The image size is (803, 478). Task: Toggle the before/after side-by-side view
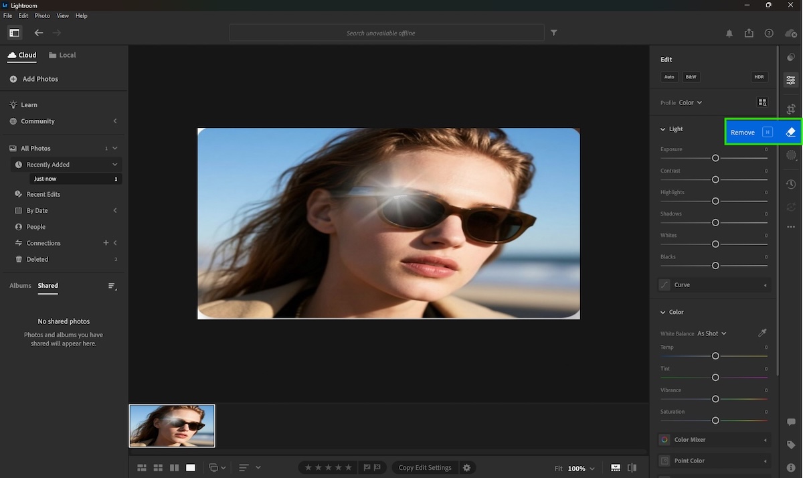[x=632, y=468]
